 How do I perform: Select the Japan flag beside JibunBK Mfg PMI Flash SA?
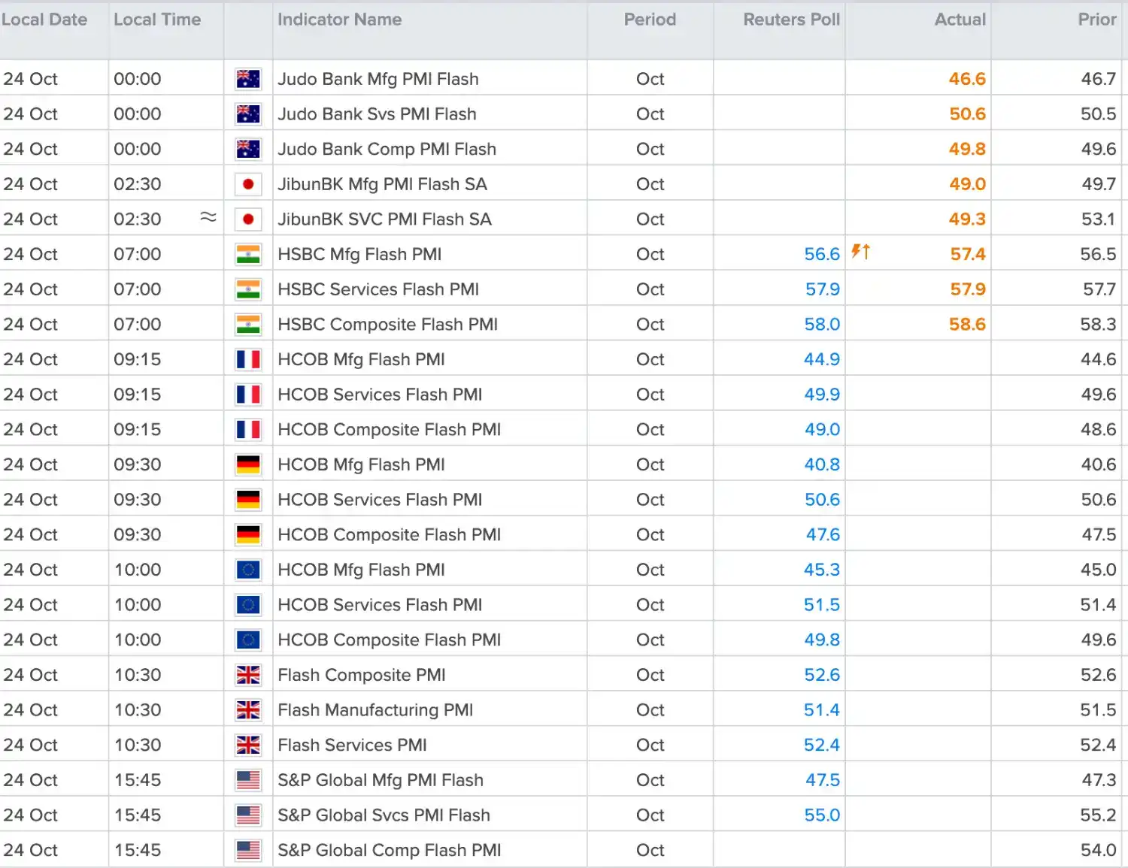click(x=248, y=184)
